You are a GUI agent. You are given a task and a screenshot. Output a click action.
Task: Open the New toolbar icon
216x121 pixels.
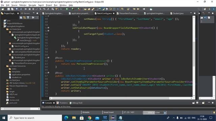(x=3, y=9)
